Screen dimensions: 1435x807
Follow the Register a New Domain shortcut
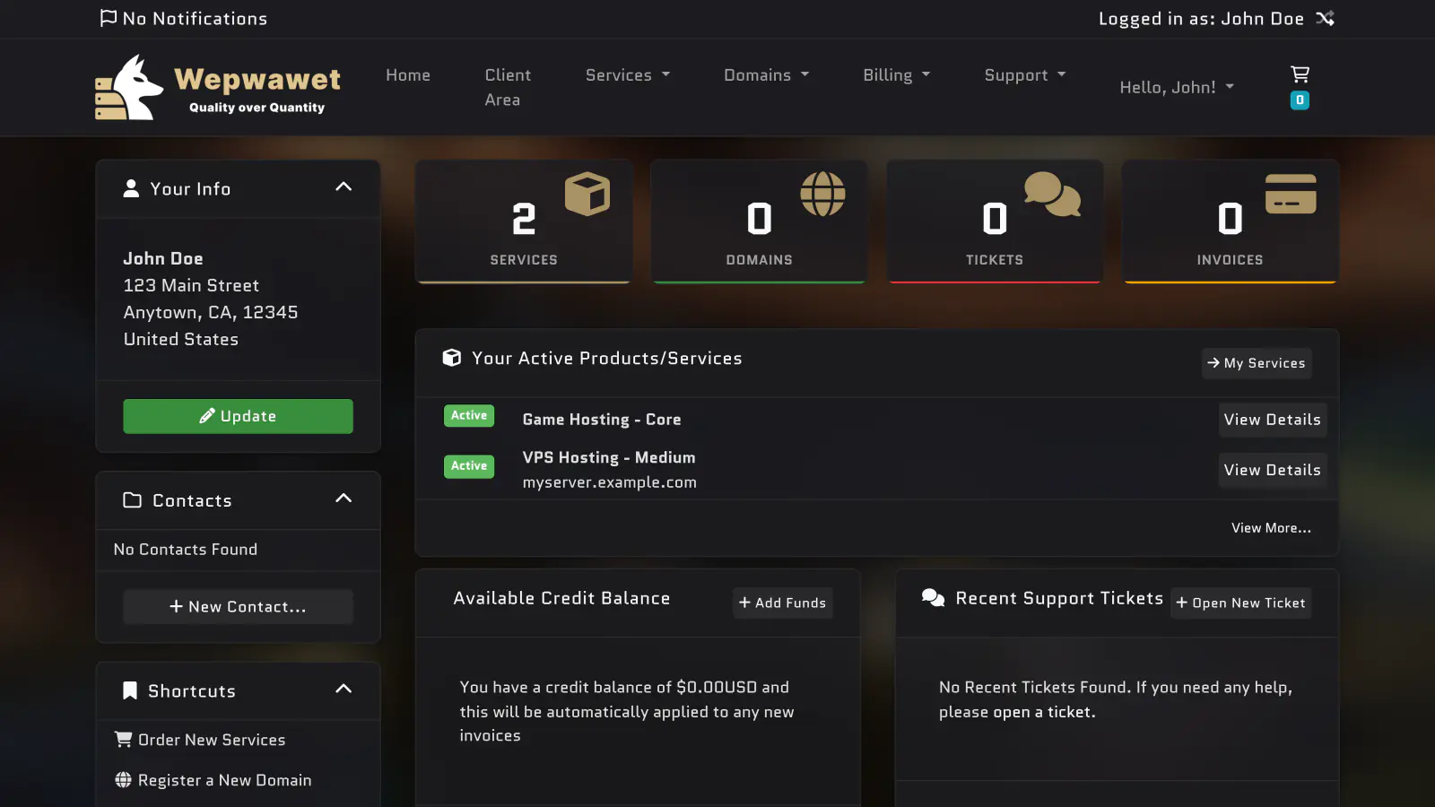point(224,780)
